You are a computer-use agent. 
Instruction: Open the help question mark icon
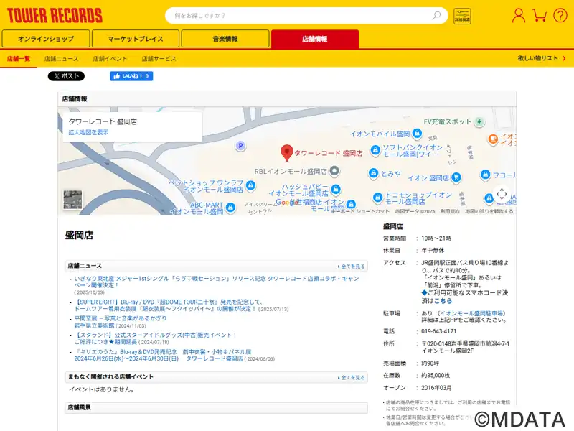560,16
